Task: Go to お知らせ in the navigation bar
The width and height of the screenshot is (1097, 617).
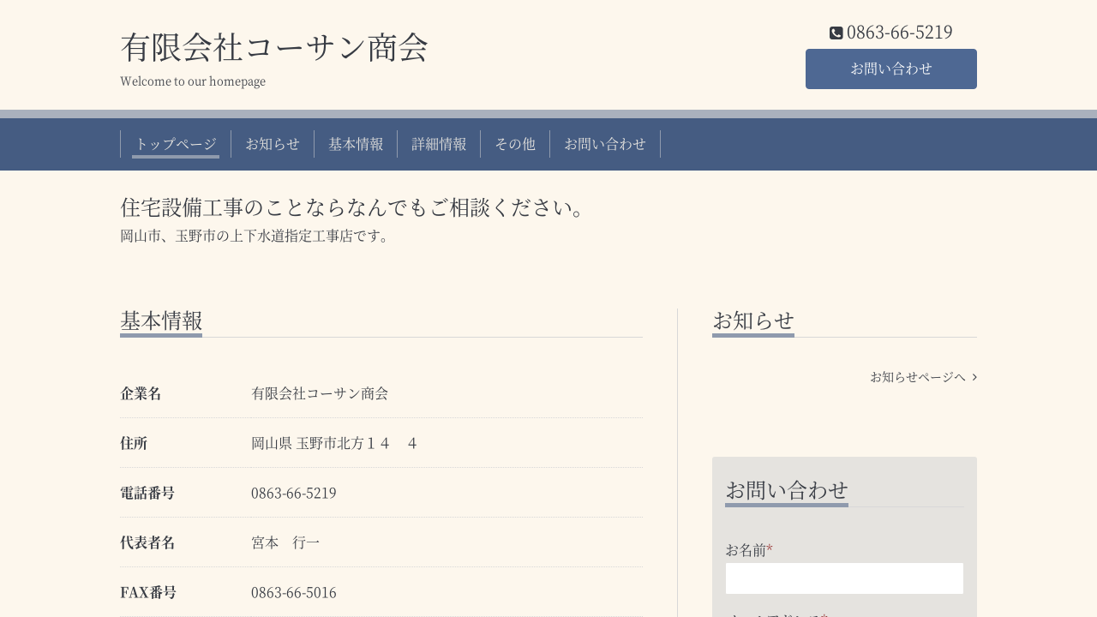Action: (273, 144)
